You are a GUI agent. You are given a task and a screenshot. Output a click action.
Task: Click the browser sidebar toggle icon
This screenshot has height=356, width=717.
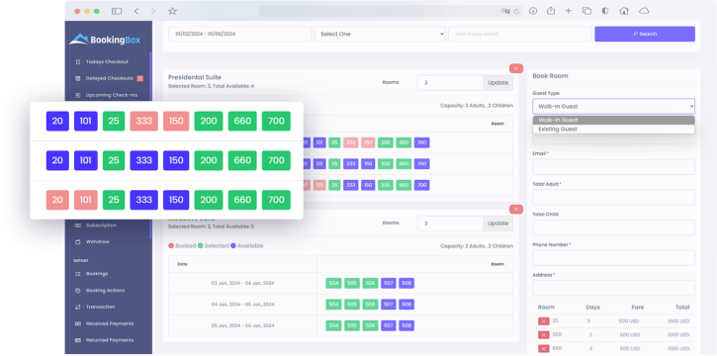[117, 11]
